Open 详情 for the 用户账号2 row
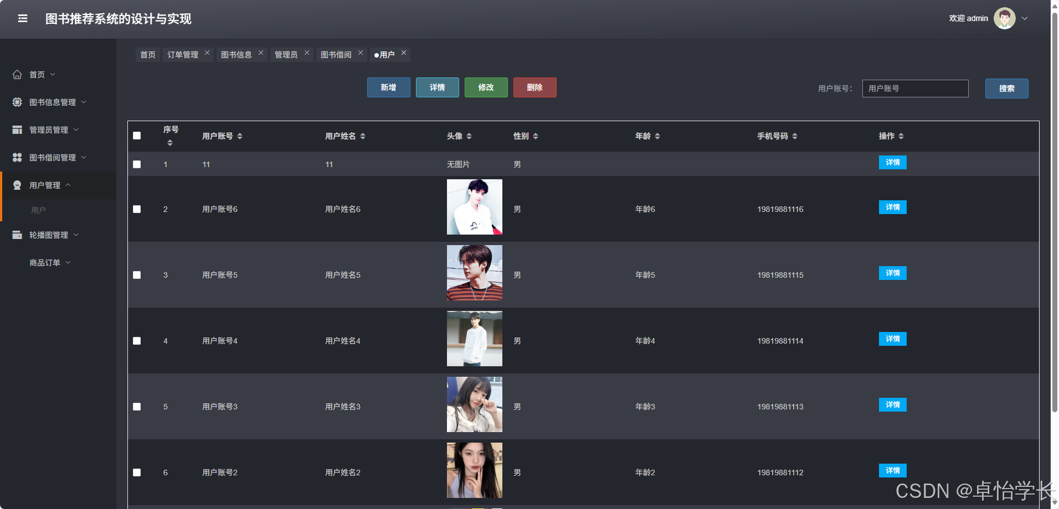Viewport: 1059px width, 509px height. point(893,470)
